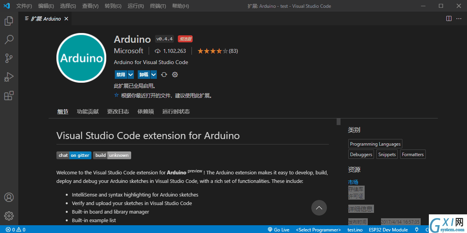
Task: Switch to the 依赖项 dependencies tab
Action: tap(146, 111)
